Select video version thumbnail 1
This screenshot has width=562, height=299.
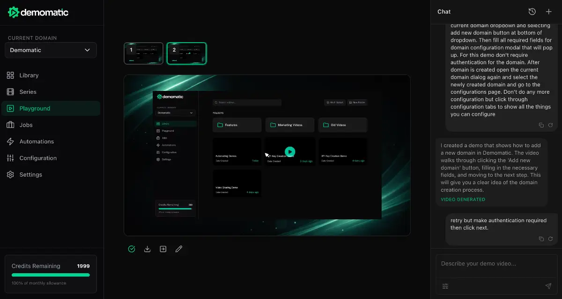click(x=144, y=53)
